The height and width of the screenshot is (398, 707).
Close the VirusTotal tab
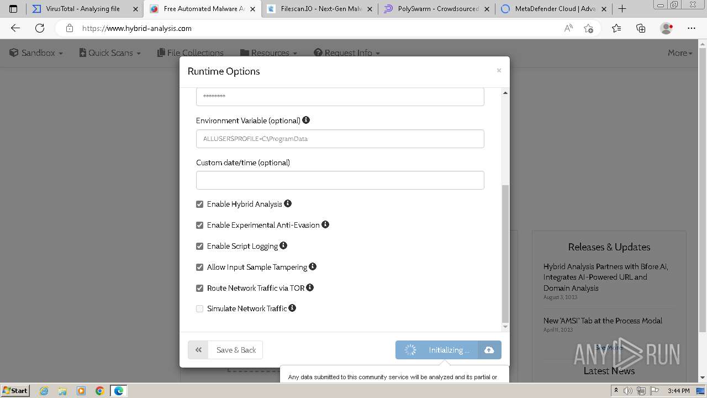tap(135, 9)
